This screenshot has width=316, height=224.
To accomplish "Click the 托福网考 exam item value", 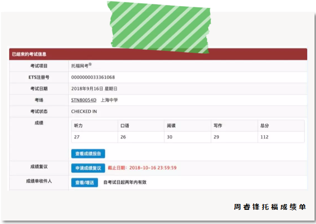I will (81, 65).
